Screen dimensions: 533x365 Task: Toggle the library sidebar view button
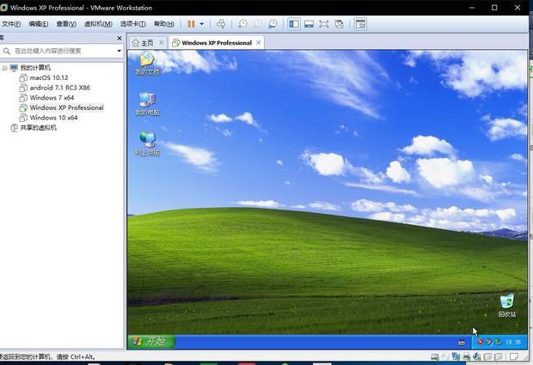(x=293, y=24)
